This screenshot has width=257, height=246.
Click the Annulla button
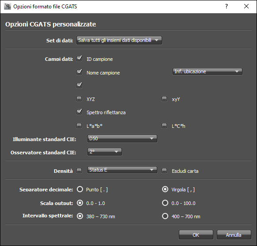(234, 235)
